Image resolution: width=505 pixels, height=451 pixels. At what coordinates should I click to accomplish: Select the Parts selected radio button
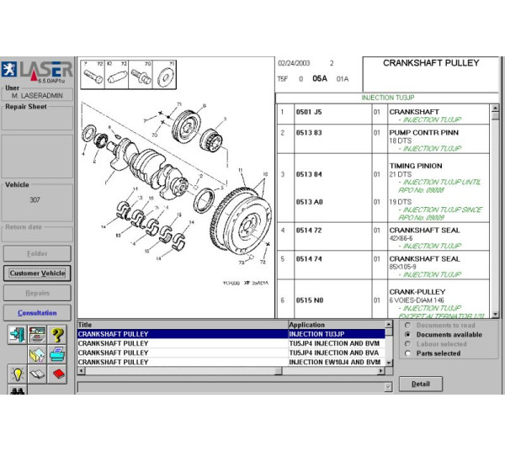coord(408,353)
